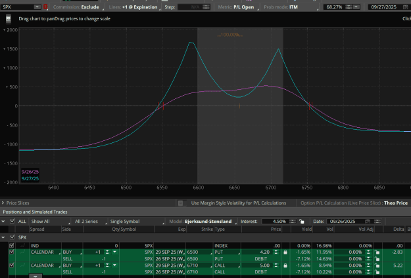Open the Single Symbol dropdown
Image resolution: width=411 pixels, height=278 pixels.
136,222
